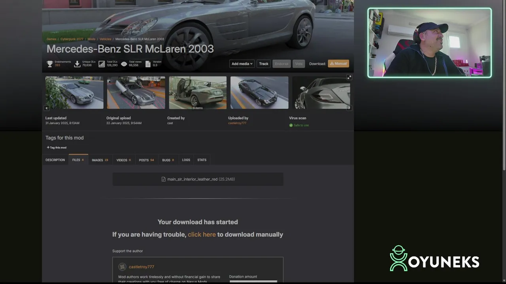This screenshot has width=506, height=284.
Task: Open the dark tail light thumbnail
Action: point(321,93)
